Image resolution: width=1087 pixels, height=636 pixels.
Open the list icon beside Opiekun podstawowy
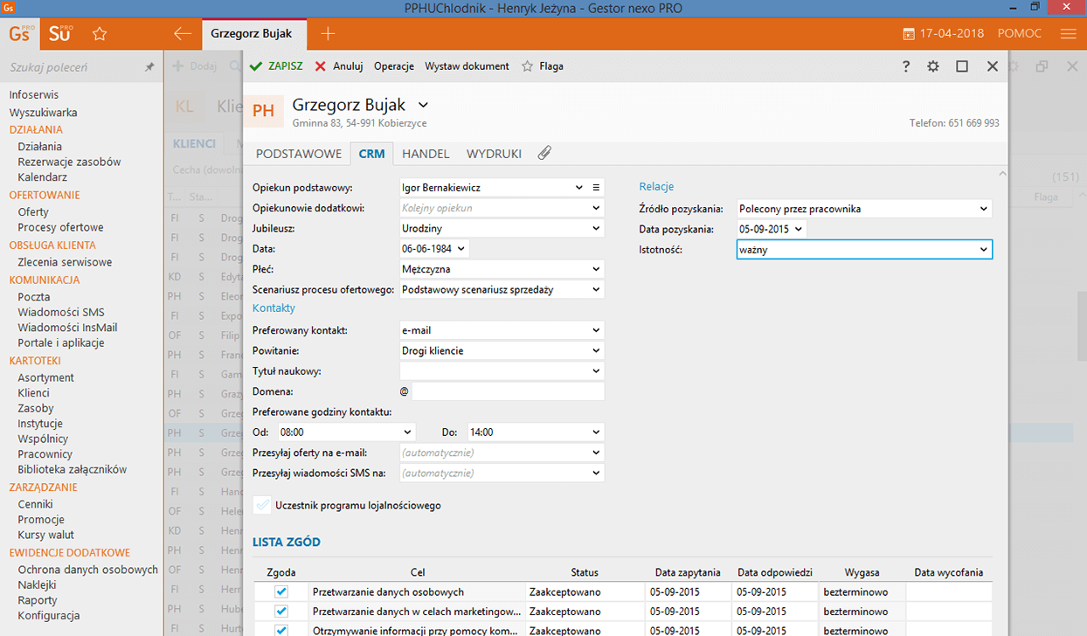(597, 187)
